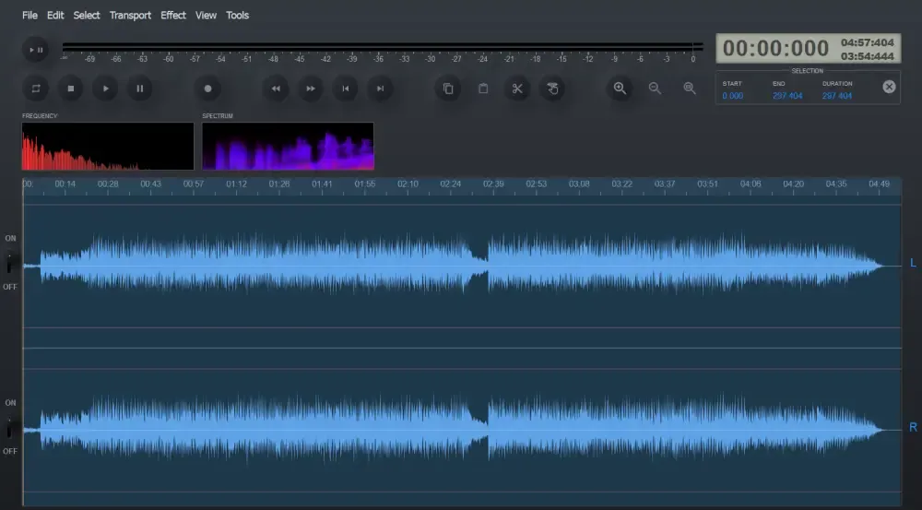The image size is (922, 510).
Task: Click the selection START value field
Action: 733,96
